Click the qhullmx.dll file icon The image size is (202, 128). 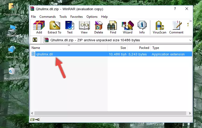(x=33, y=54)
